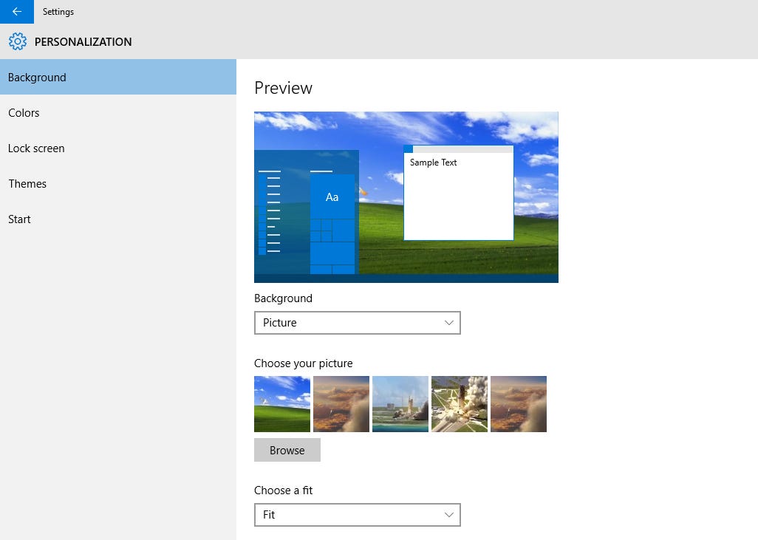
Task: Expand the Picture combo box chevron
Action: point(449,323)
